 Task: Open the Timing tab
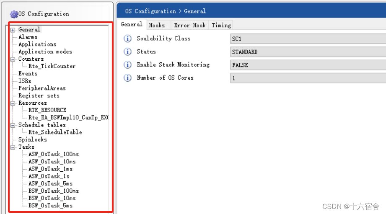(221, 25)
